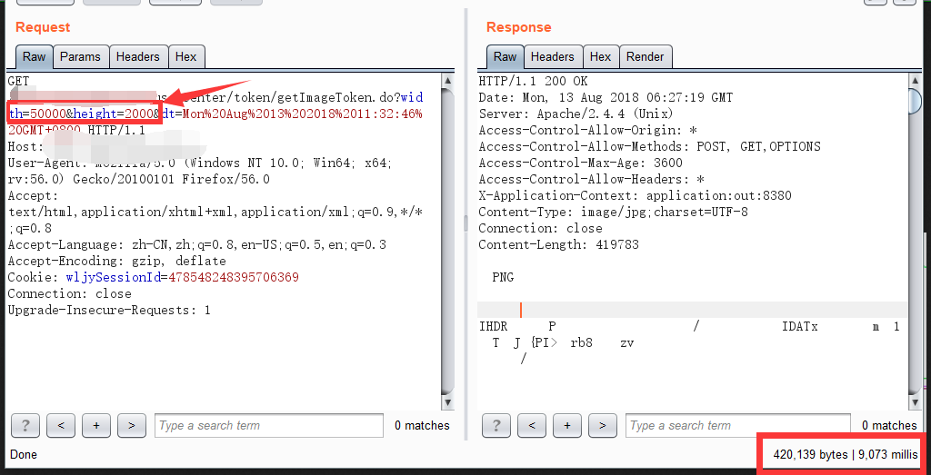Switch to the Request Params tab
Screen dimensions: 931x475
80,56
